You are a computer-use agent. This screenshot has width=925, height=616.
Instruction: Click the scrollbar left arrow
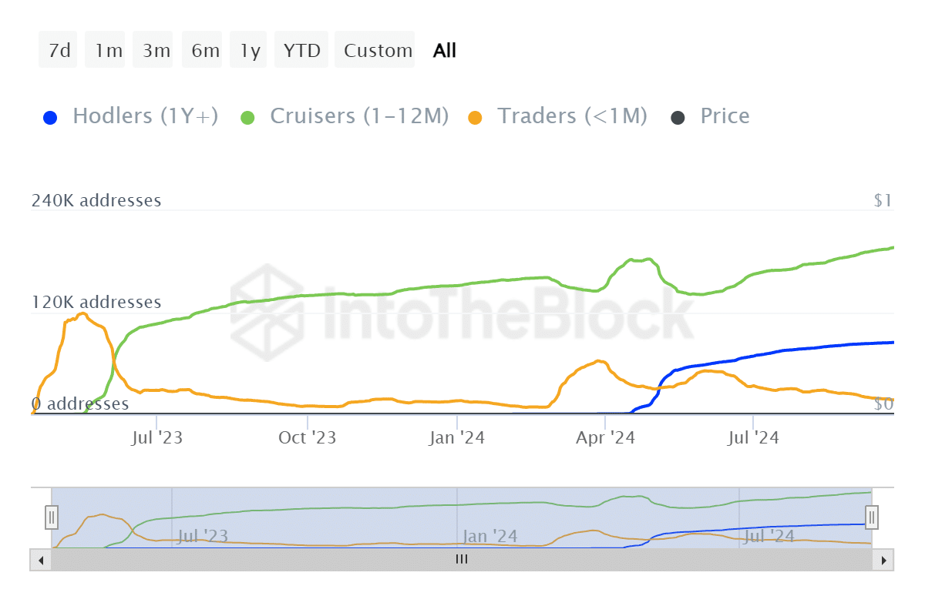(40, 560)
